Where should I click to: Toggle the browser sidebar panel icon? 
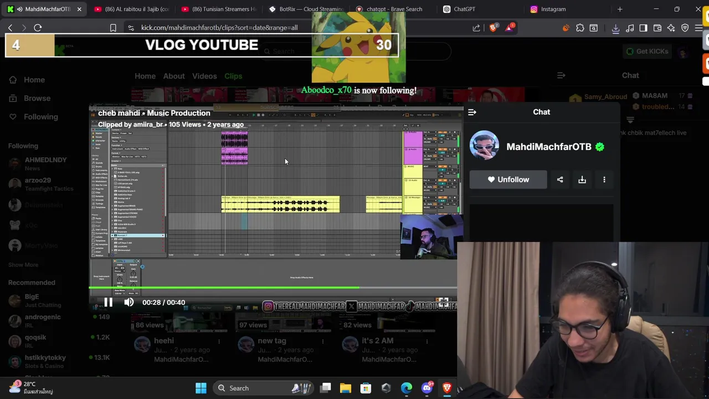point(643,28)
